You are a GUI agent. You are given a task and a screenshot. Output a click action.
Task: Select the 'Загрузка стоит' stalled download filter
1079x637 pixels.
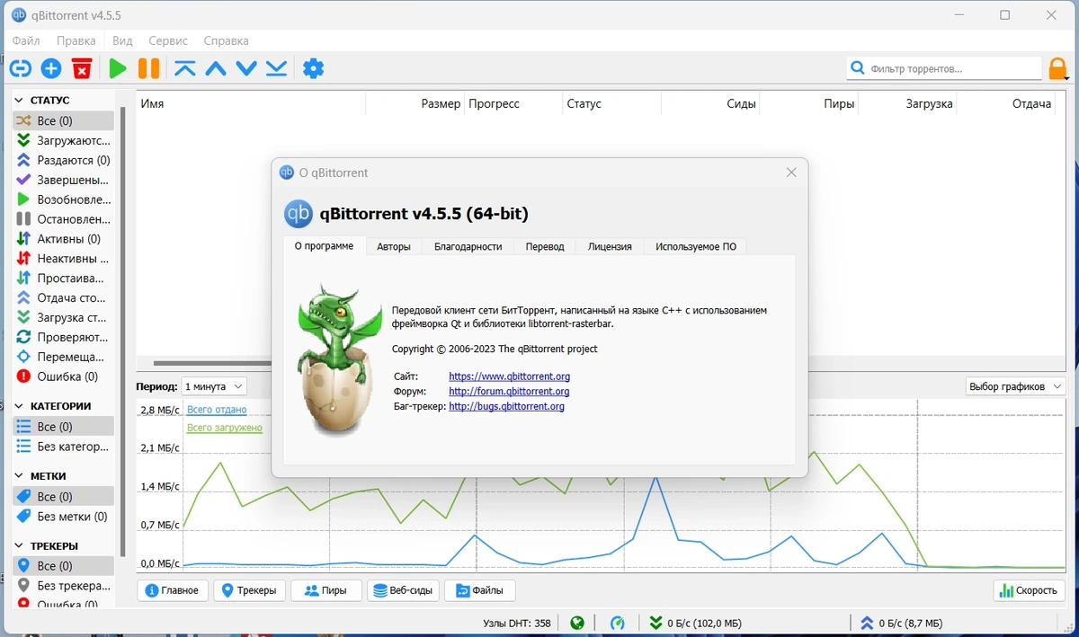point(63,317)
